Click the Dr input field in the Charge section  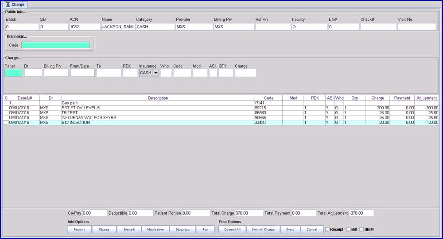pos(33,73)
